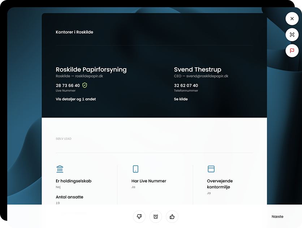Click the mobile phone Live Nummer icon
This screenshot has height=228, width=302.
[135, 169]
